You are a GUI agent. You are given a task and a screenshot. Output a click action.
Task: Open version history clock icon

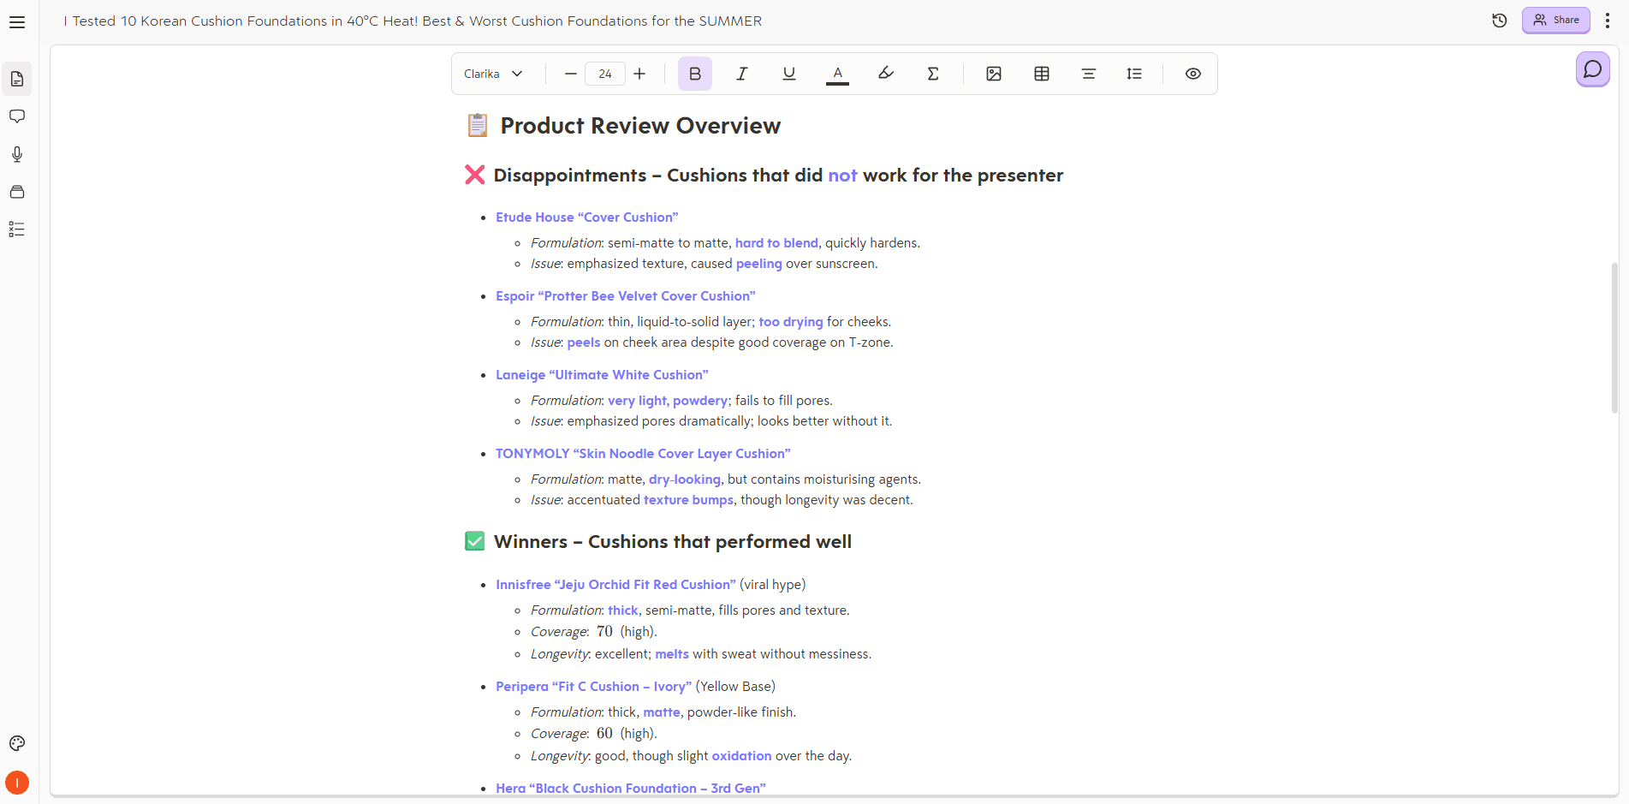point(1500,21)
